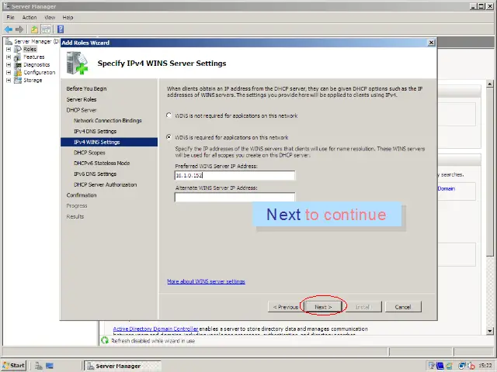Open the Action menu

point(30,17)
